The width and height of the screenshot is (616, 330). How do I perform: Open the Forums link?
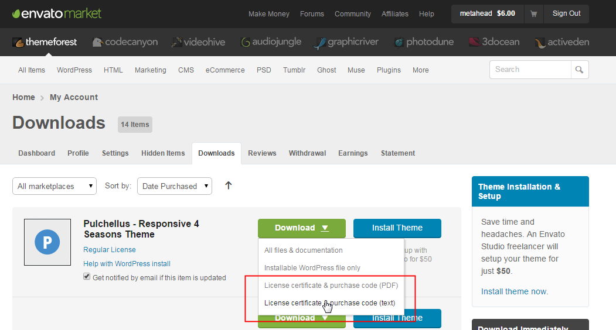[312, 14]
